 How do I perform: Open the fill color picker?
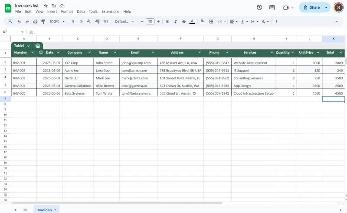click(x=202, y=21)
